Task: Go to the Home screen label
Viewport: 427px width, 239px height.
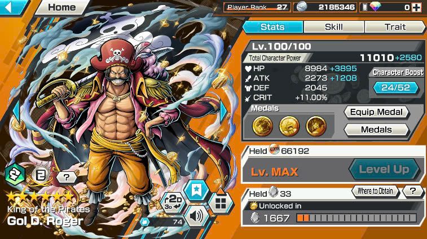Action: point(62,7)
